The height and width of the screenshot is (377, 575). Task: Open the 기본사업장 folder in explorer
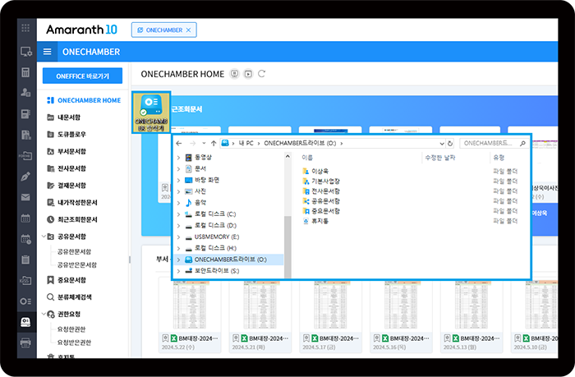point(321,182)
